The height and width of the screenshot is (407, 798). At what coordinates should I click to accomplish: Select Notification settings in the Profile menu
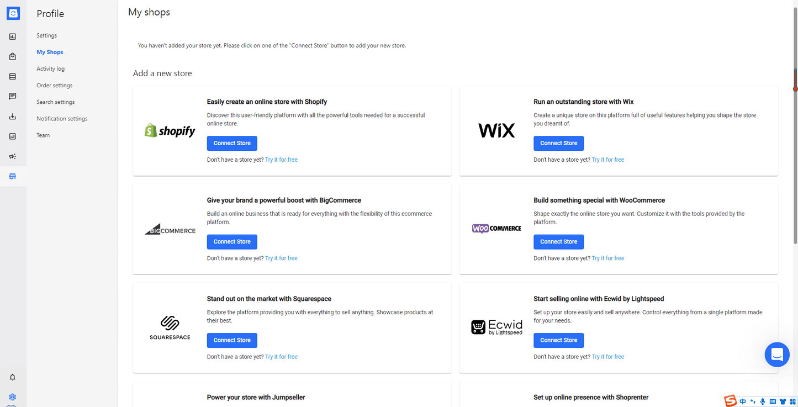(x=62, y=118)
